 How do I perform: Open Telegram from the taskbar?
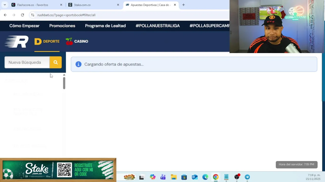pyautogui.click(x=247, y=177)
